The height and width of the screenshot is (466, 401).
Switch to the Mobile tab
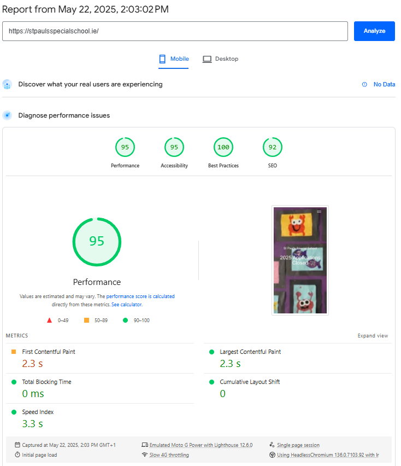pyautogui.click(x=174, y=59)
